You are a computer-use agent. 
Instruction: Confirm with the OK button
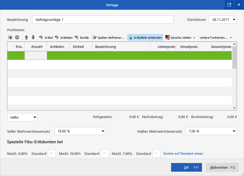pyautogui.click(x=186, y=168)
